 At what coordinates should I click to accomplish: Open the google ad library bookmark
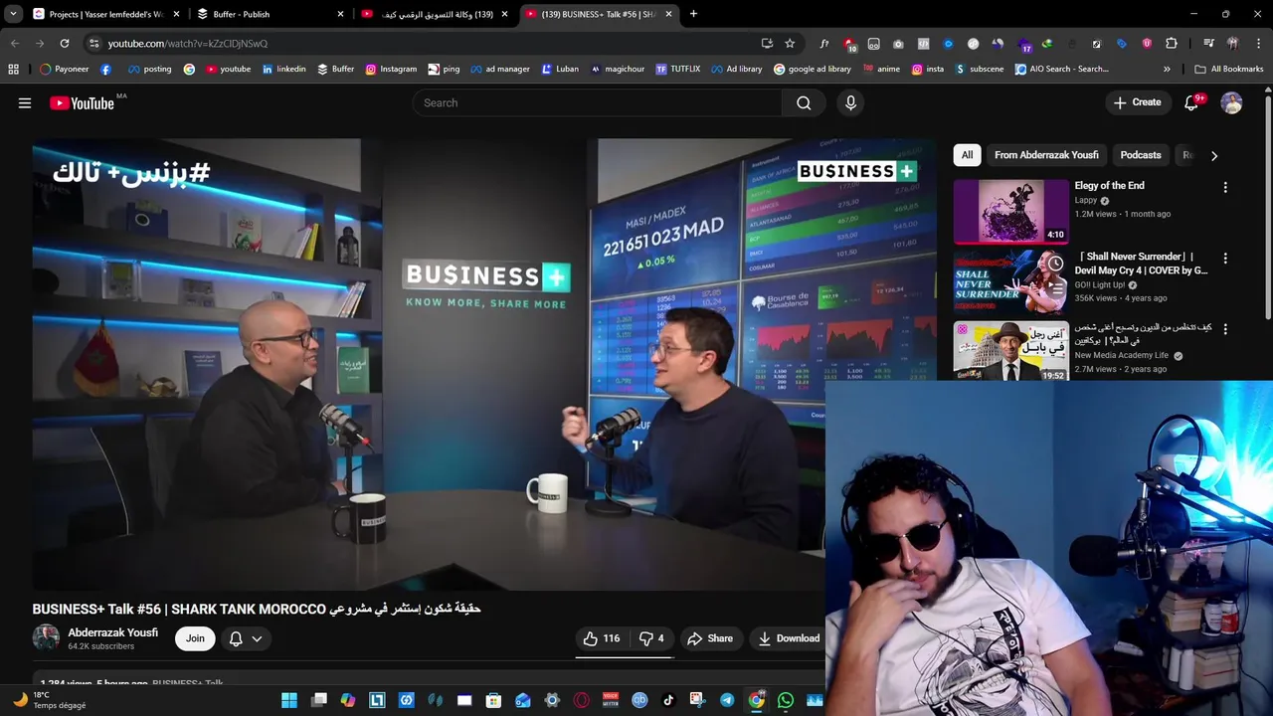pos(813,70)
